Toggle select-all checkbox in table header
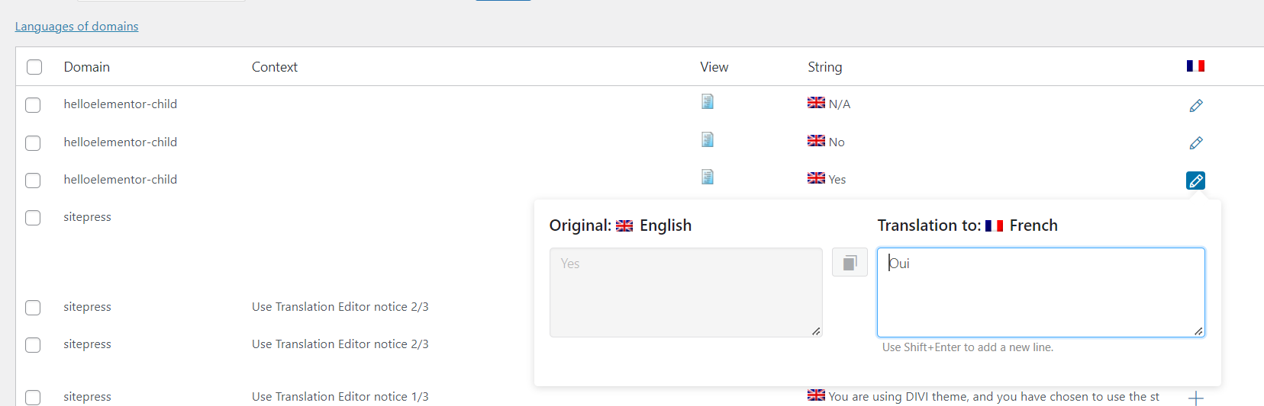Screen dimensions: 1264x406 34,67
